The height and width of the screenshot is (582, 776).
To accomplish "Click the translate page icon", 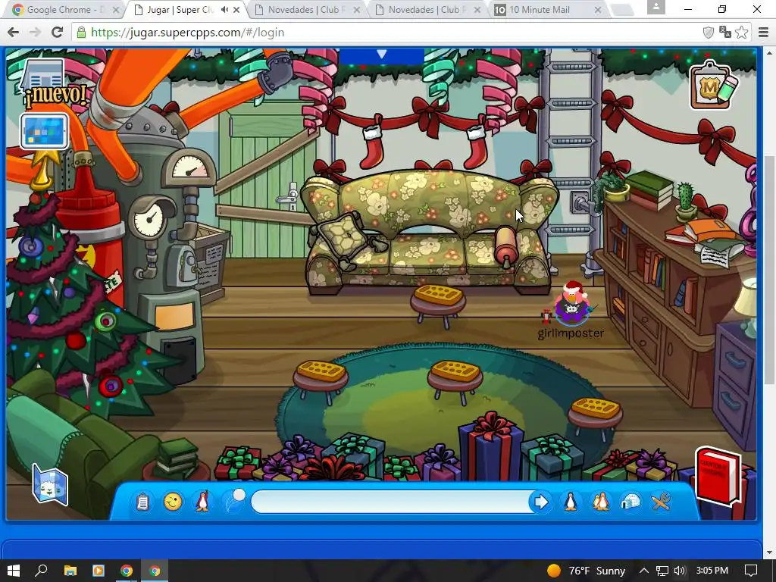I will tap(725, 32).
